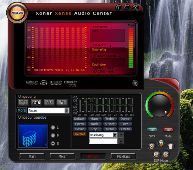This screenshot has height=170, width=193.
Task: Add user EQ preset with plus button
Action: tap(121, 141)
